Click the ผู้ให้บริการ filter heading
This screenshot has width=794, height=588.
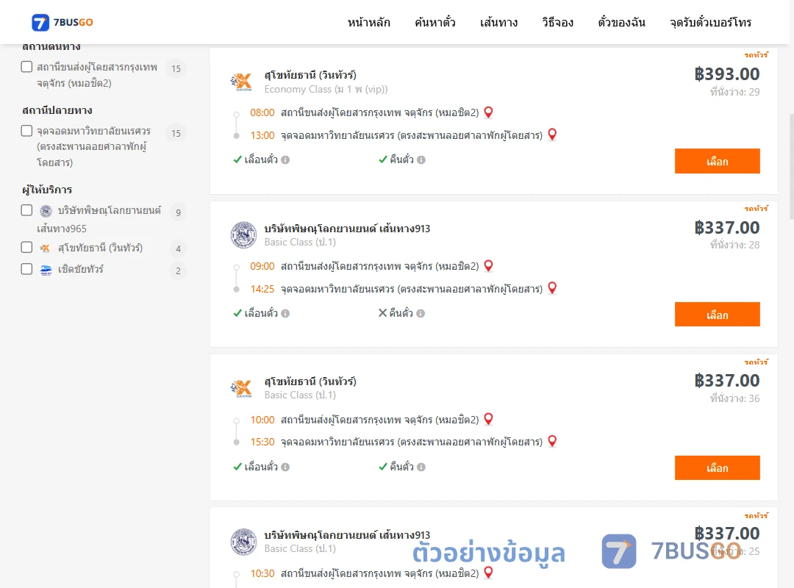47,190
